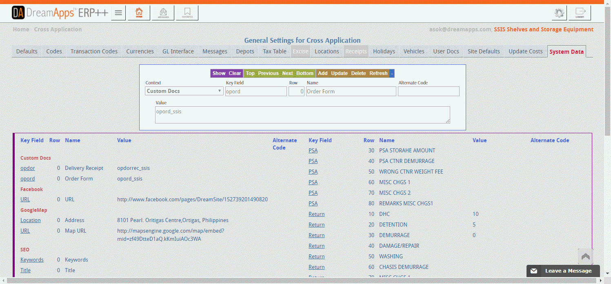Viewport: 611px width, 284px height.
Task: Open the Vehicles tab
Action: pyautogui.click(x=414, y=51)
